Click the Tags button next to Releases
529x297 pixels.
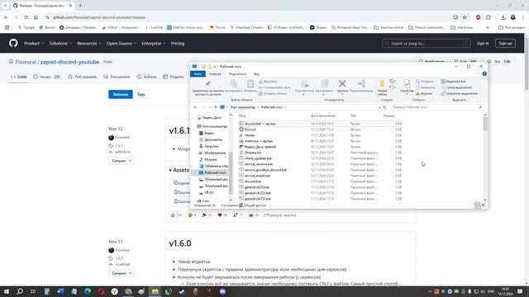coord(141,94)
